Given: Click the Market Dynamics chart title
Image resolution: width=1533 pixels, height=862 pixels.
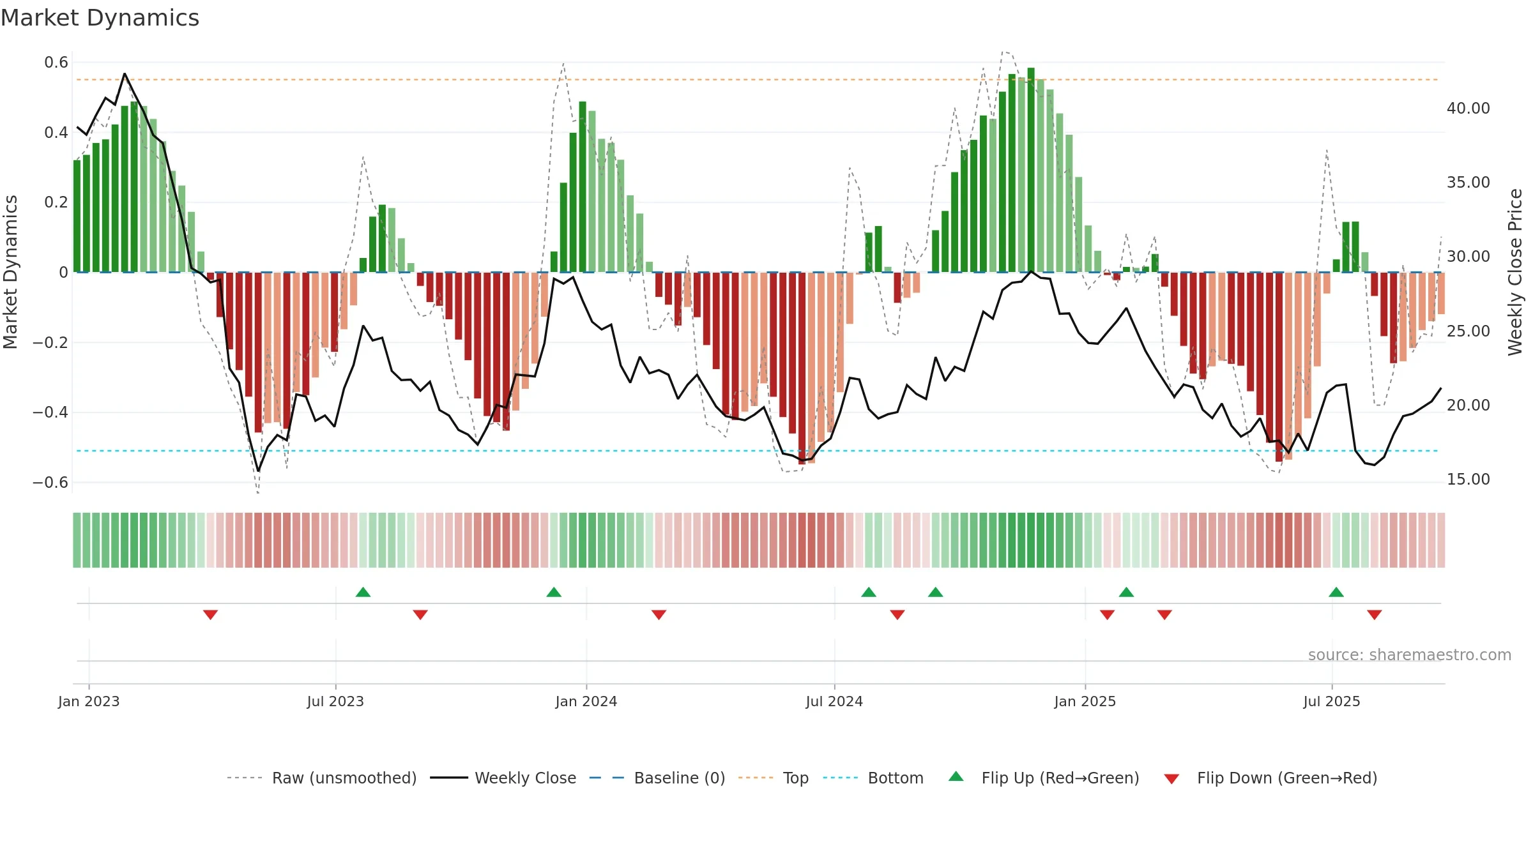Looking at the screenshot, I should tap(100, 18).
